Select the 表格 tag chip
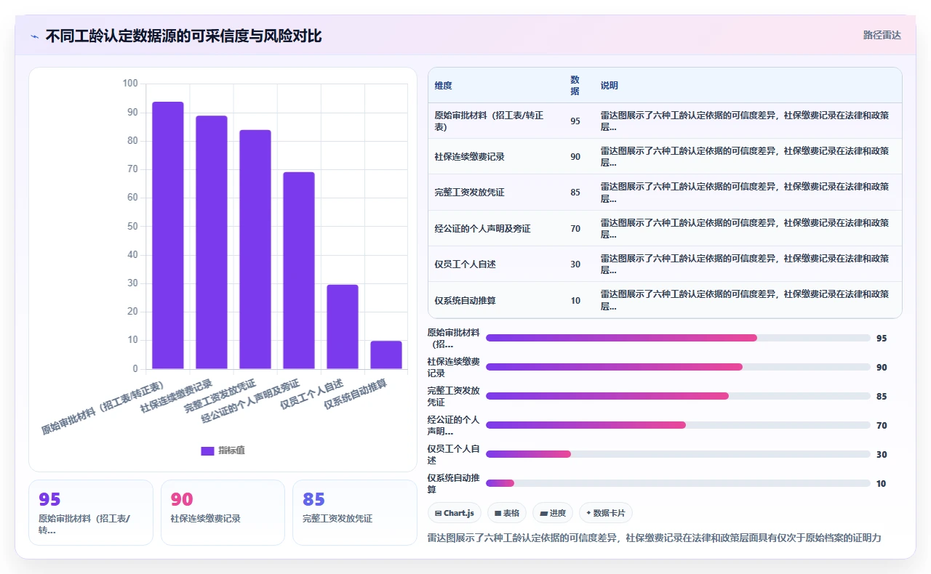This screenshot has width=931, height=574. [507, 513]
